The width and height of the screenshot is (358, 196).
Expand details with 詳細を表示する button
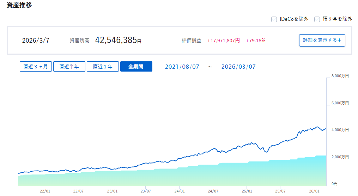coord(322,40)
